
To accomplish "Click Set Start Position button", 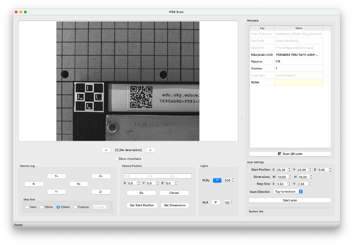I will 142,205.
